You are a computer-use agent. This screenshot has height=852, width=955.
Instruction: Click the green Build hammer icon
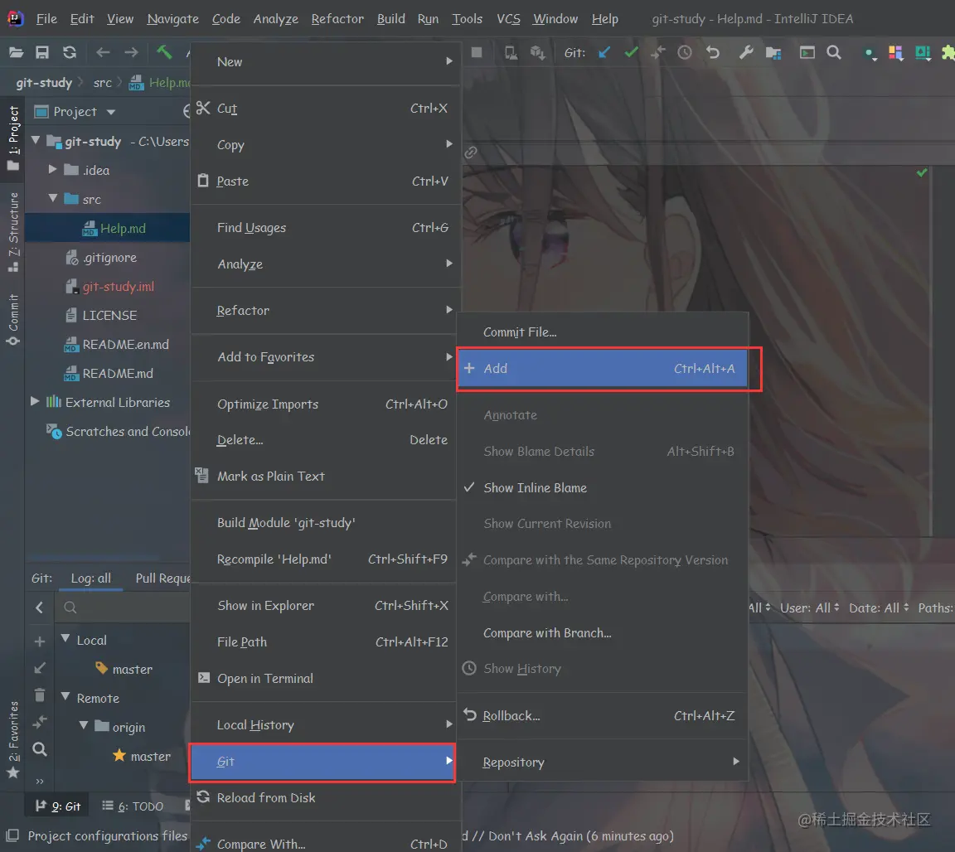pyautogui.click(x=164, y=52)
